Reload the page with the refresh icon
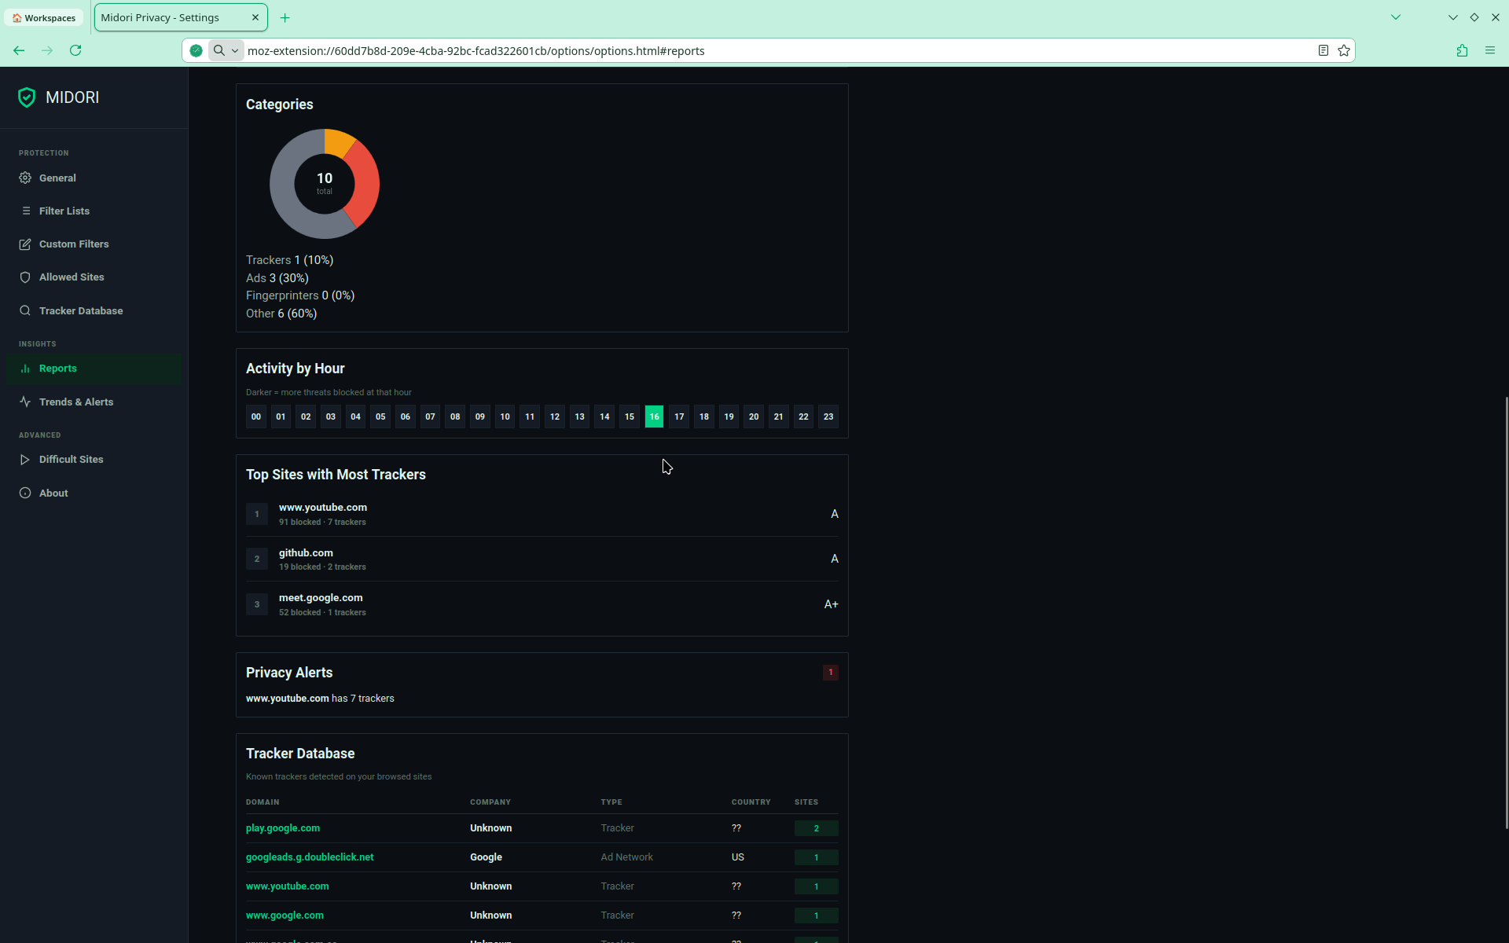1509x943 pixels. point(75,50)
